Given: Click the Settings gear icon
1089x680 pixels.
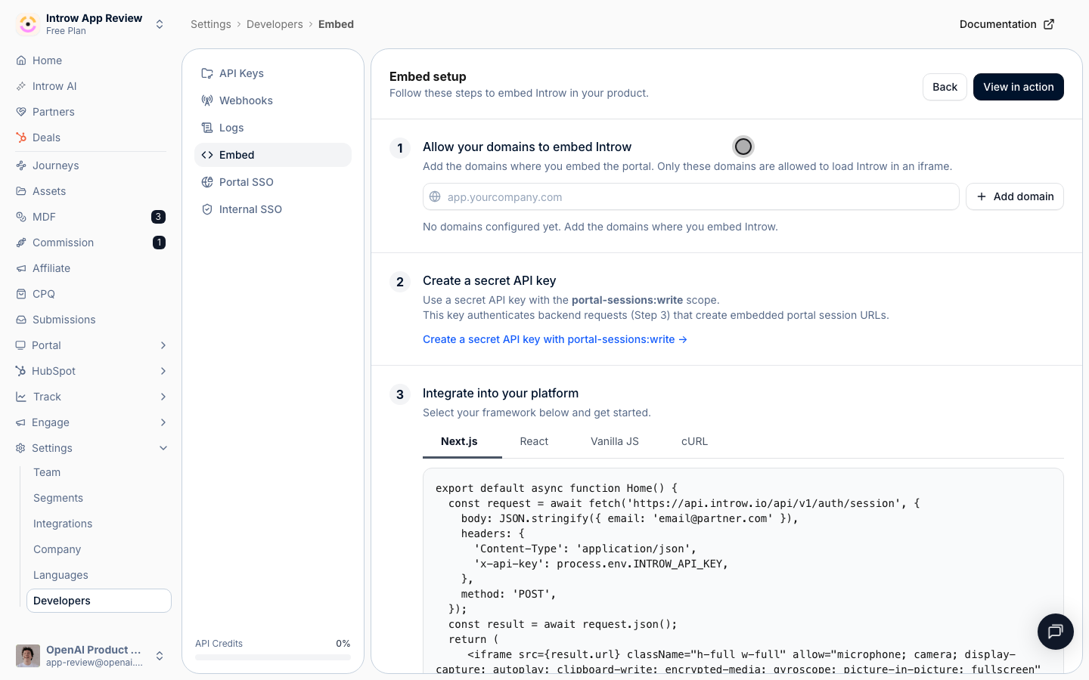Looking at the screenshot, I should coord(20,448).
